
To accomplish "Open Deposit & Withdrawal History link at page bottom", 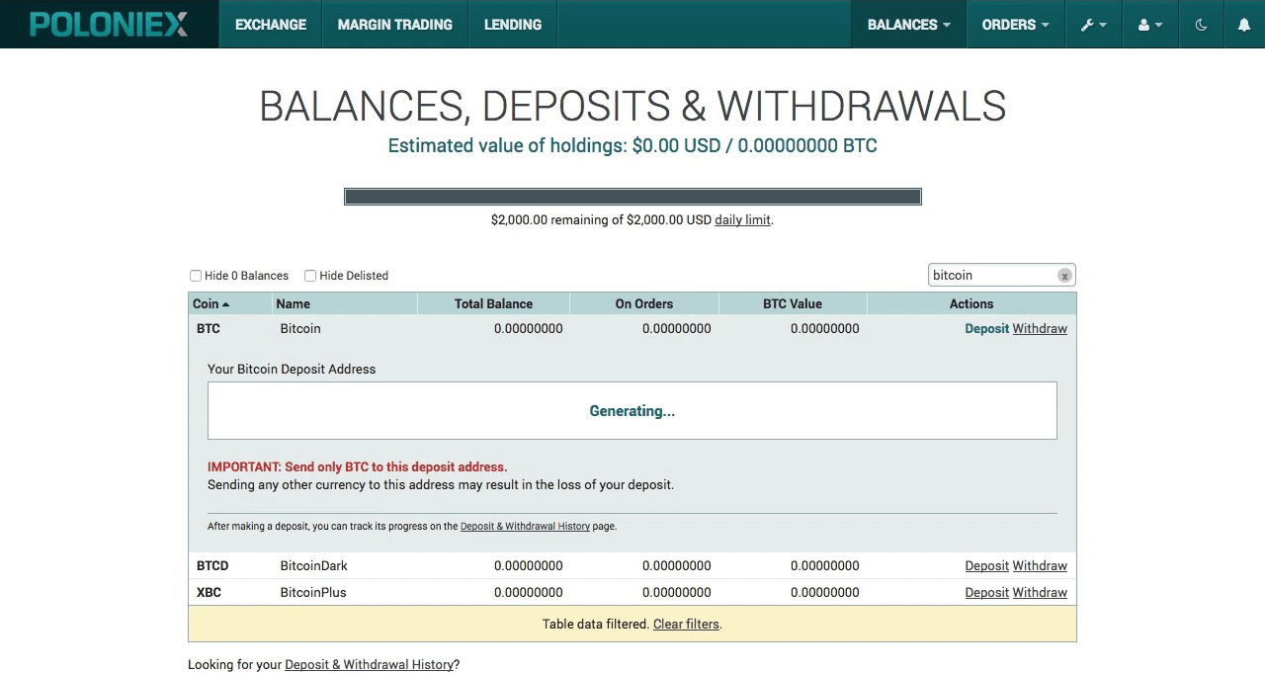I will pos(369,664).
